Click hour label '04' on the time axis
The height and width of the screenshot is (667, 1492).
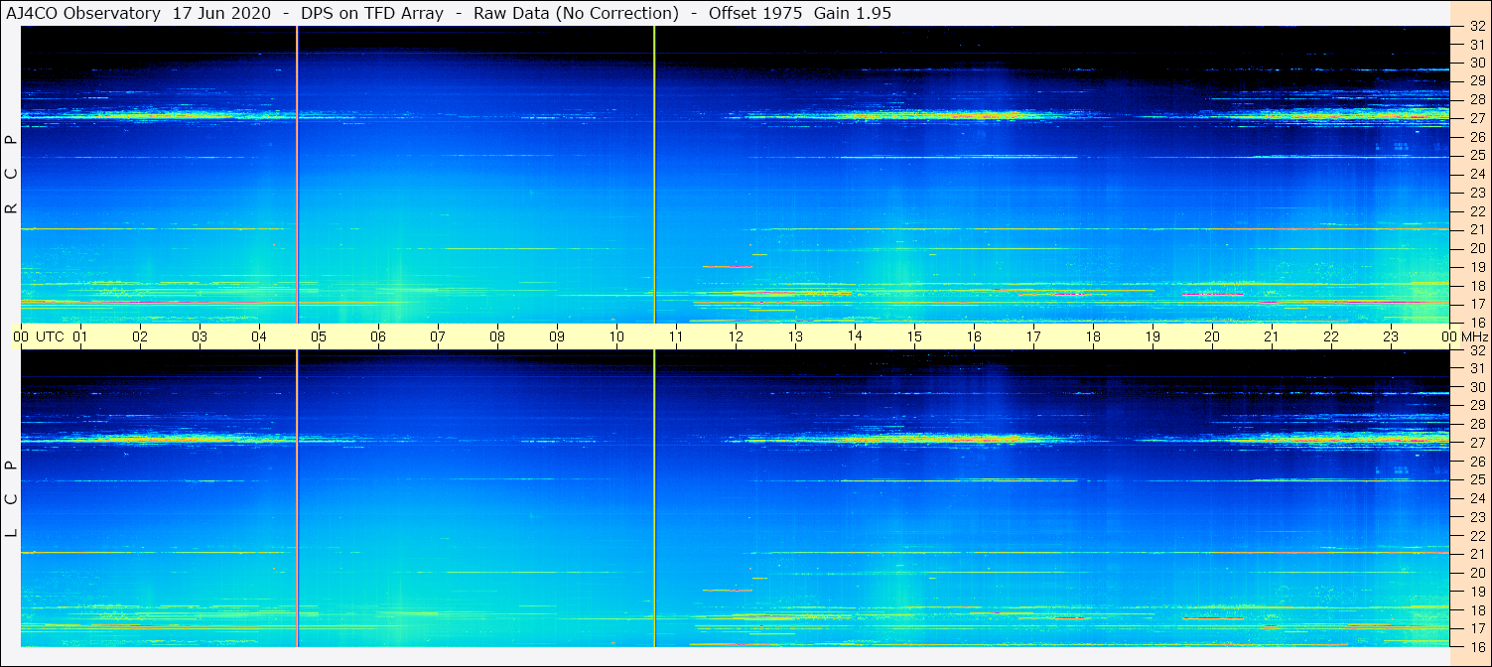[x=259, y=336]
